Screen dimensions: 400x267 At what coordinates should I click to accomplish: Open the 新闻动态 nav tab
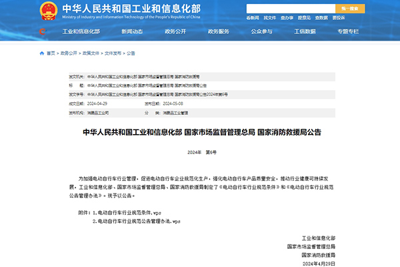coord(132,31)
